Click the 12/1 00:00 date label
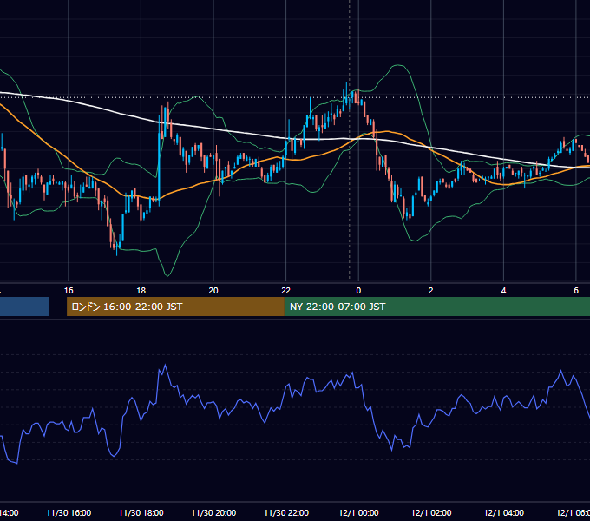Image resolution: width=590 pixels, height=521 pixels. [358, 513]
